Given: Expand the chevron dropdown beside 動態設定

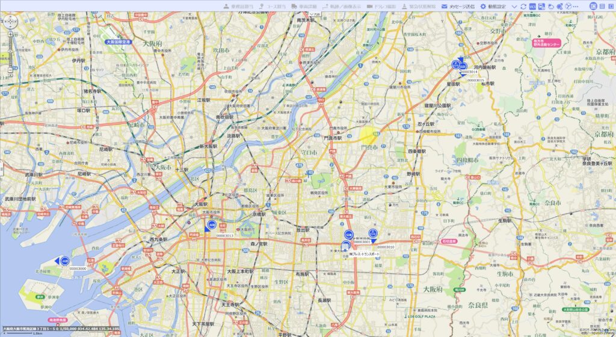Looking at the screenshot, I should 514,7.
